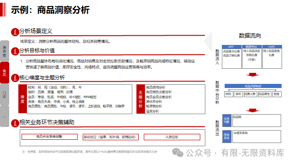
Task: Click the 分析目标与价值 heading
Action: 37,50
